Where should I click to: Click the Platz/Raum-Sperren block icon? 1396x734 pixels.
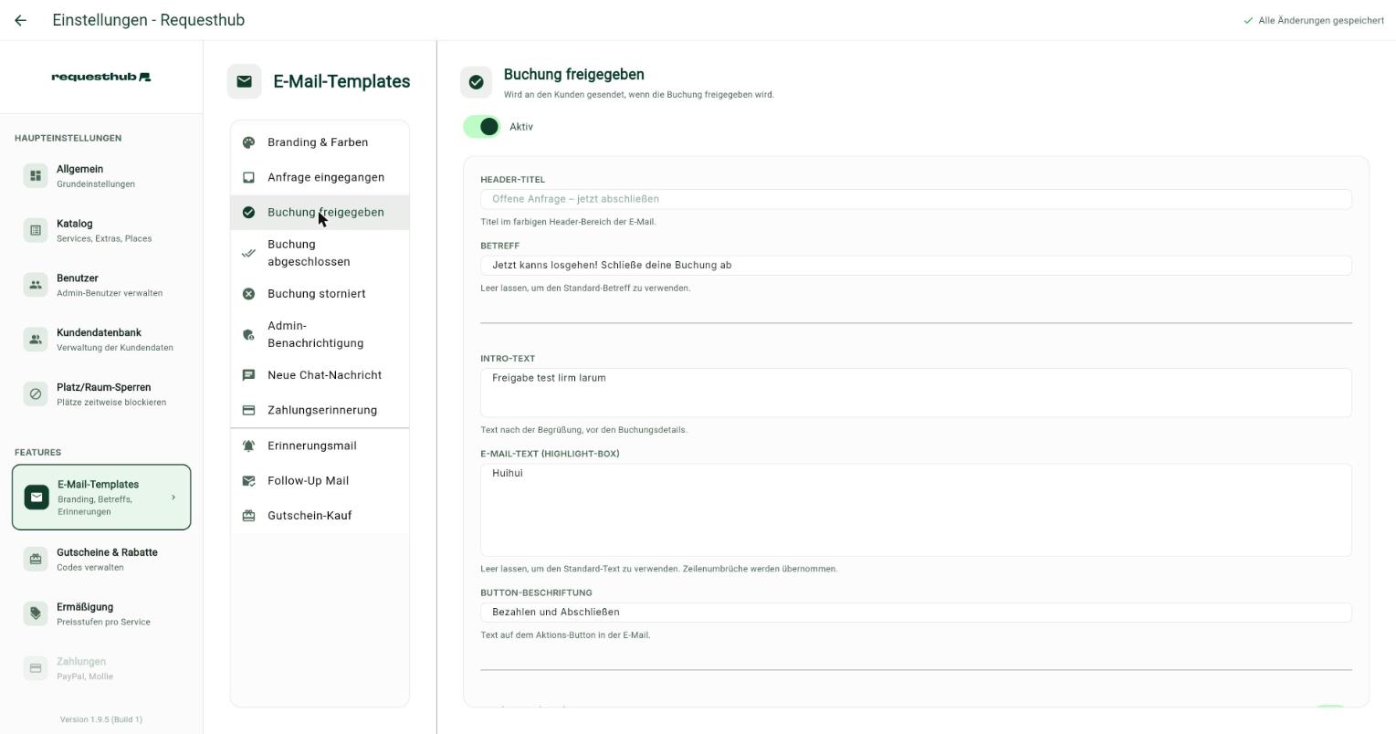pos(36,394)
